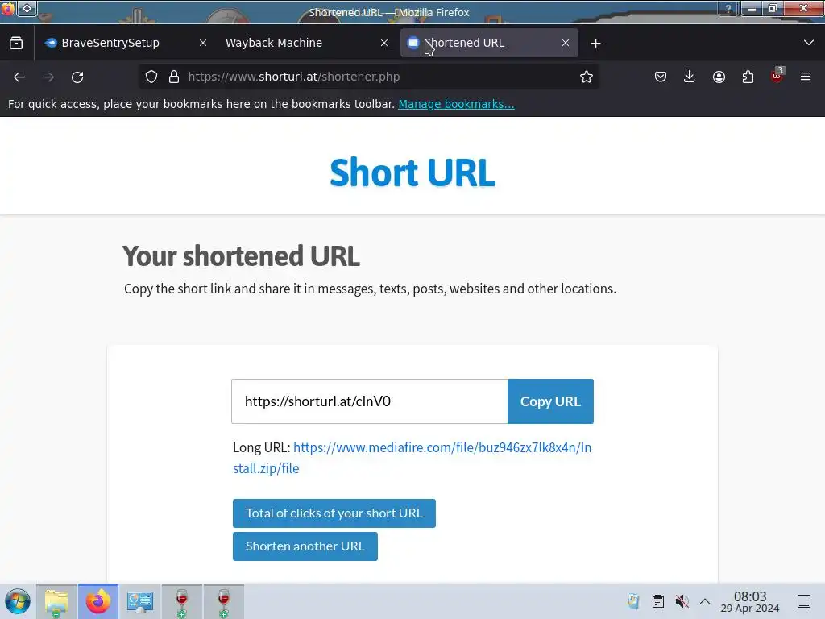
Task: Close the Wayback Machine tab
Action: tap(384, 43)
